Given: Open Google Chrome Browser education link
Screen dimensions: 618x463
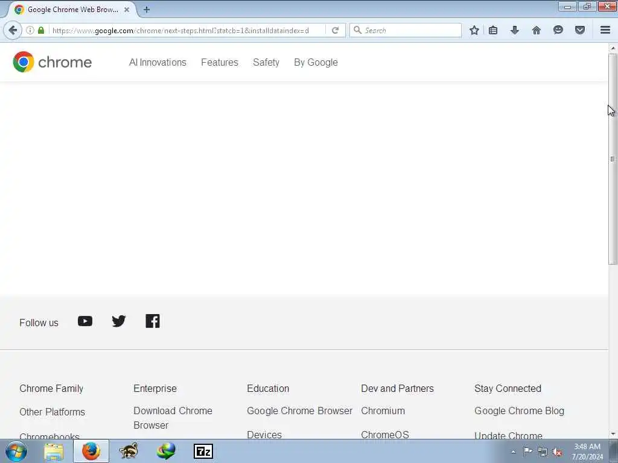Looking at the screenshot, I should pyautogui.click(x=299, y=411).
